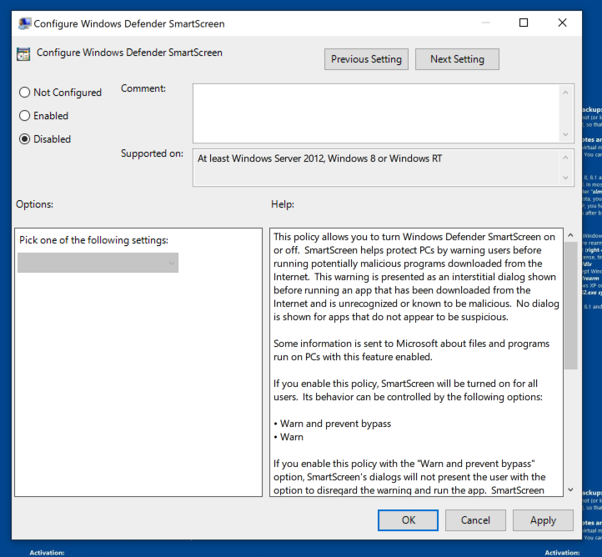Click the title bar window icon
The image size is (602, 557).
(24, 23)
